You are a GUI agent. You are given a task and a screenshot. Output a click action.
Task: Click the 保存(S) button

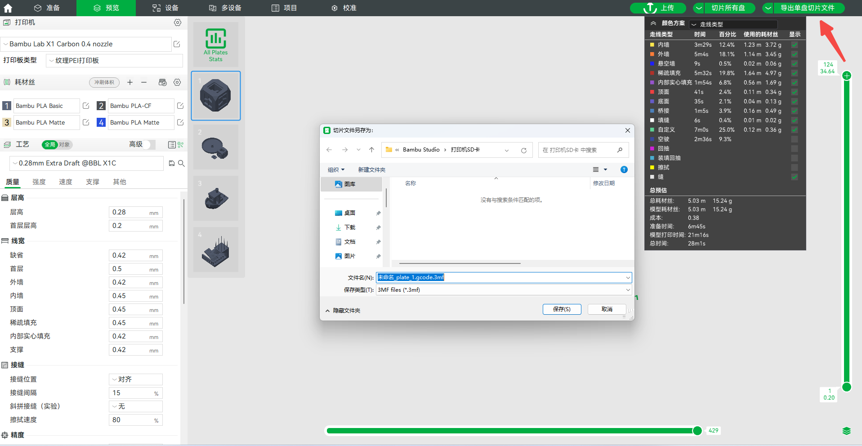click(x=562, y=309)
